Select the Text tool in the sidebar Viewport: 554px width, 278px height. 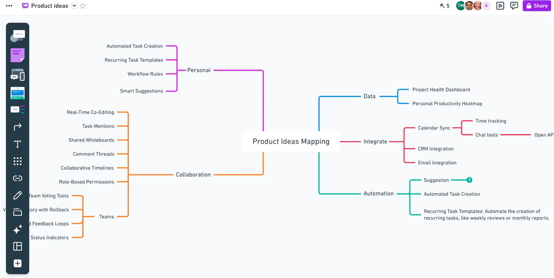[x=17, y=144]
